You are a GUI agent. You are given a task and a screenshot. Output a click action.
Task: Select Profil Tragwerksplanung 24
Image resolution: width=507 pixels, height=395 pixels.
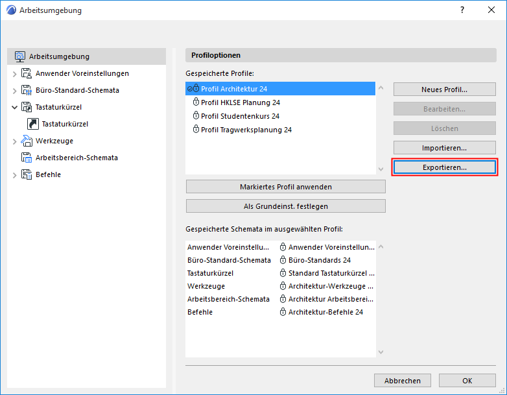[280, 130]
